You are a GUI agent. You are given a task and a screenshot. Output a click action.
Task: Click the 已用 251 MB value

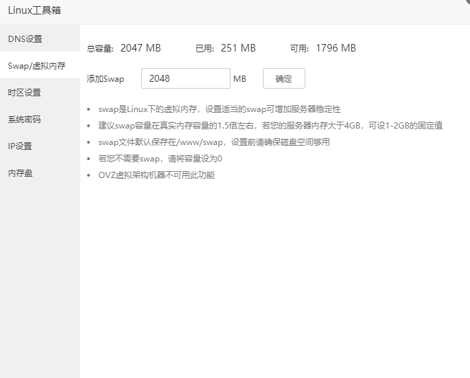pos(238,48)
